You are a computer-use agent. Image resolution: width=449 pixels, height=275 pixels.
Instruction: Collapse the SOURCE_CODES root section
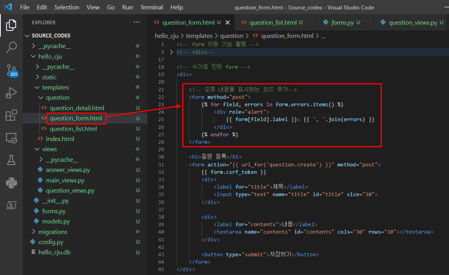(x=27, y=36)
